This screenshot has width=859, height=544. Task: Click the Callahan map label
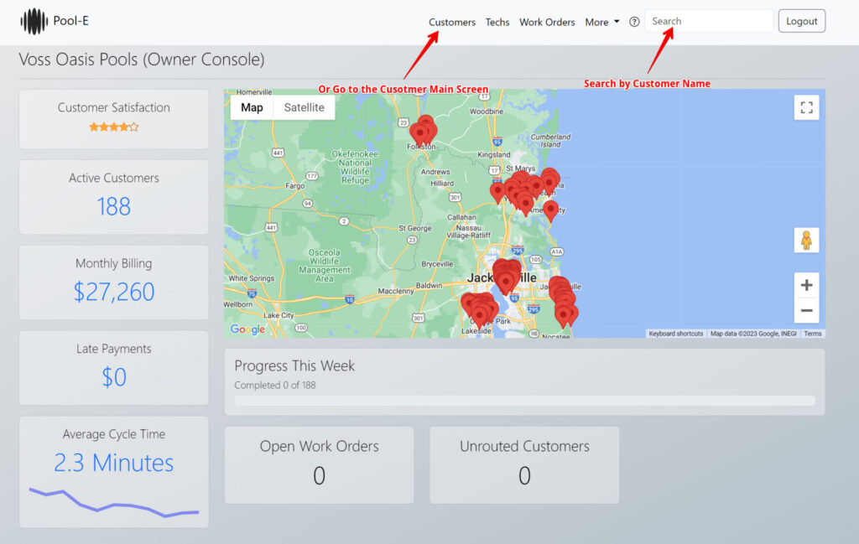coord(462,217)
